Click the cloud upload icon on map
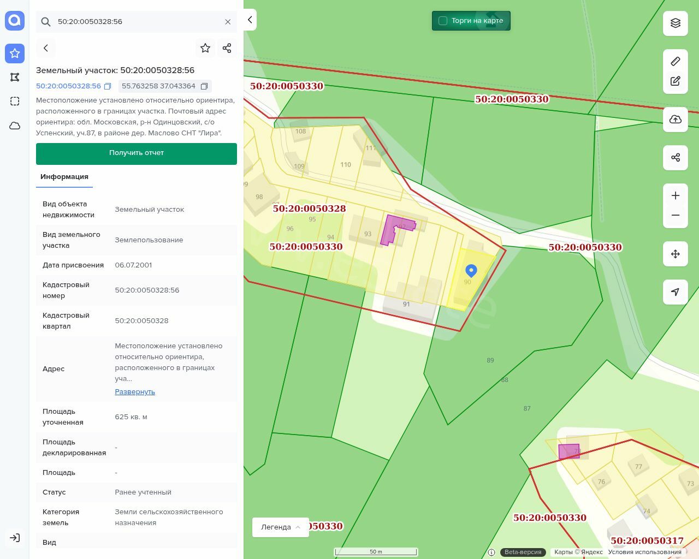 click(675, 119)
